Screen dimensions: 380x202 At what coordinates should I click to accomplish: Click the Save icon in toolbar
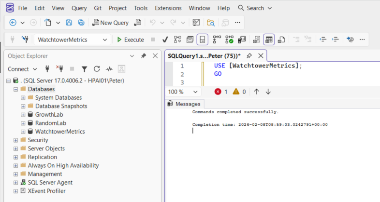69,23
